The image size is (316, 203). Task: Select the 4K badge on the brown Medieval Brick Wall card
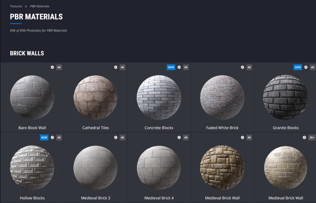[249, 137]
